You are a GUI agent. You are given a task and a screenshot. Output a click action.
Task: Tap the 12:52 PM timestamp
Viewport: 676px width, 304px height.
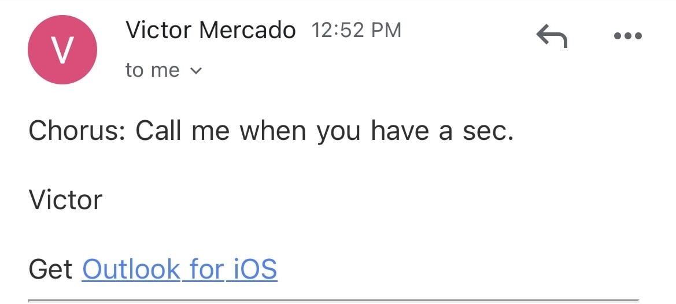pyautogui.click(x=356, y=30)
